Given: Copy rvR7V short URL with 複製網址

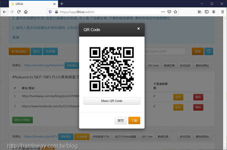Looking at the screenshot, I should (x=66, y=137).
